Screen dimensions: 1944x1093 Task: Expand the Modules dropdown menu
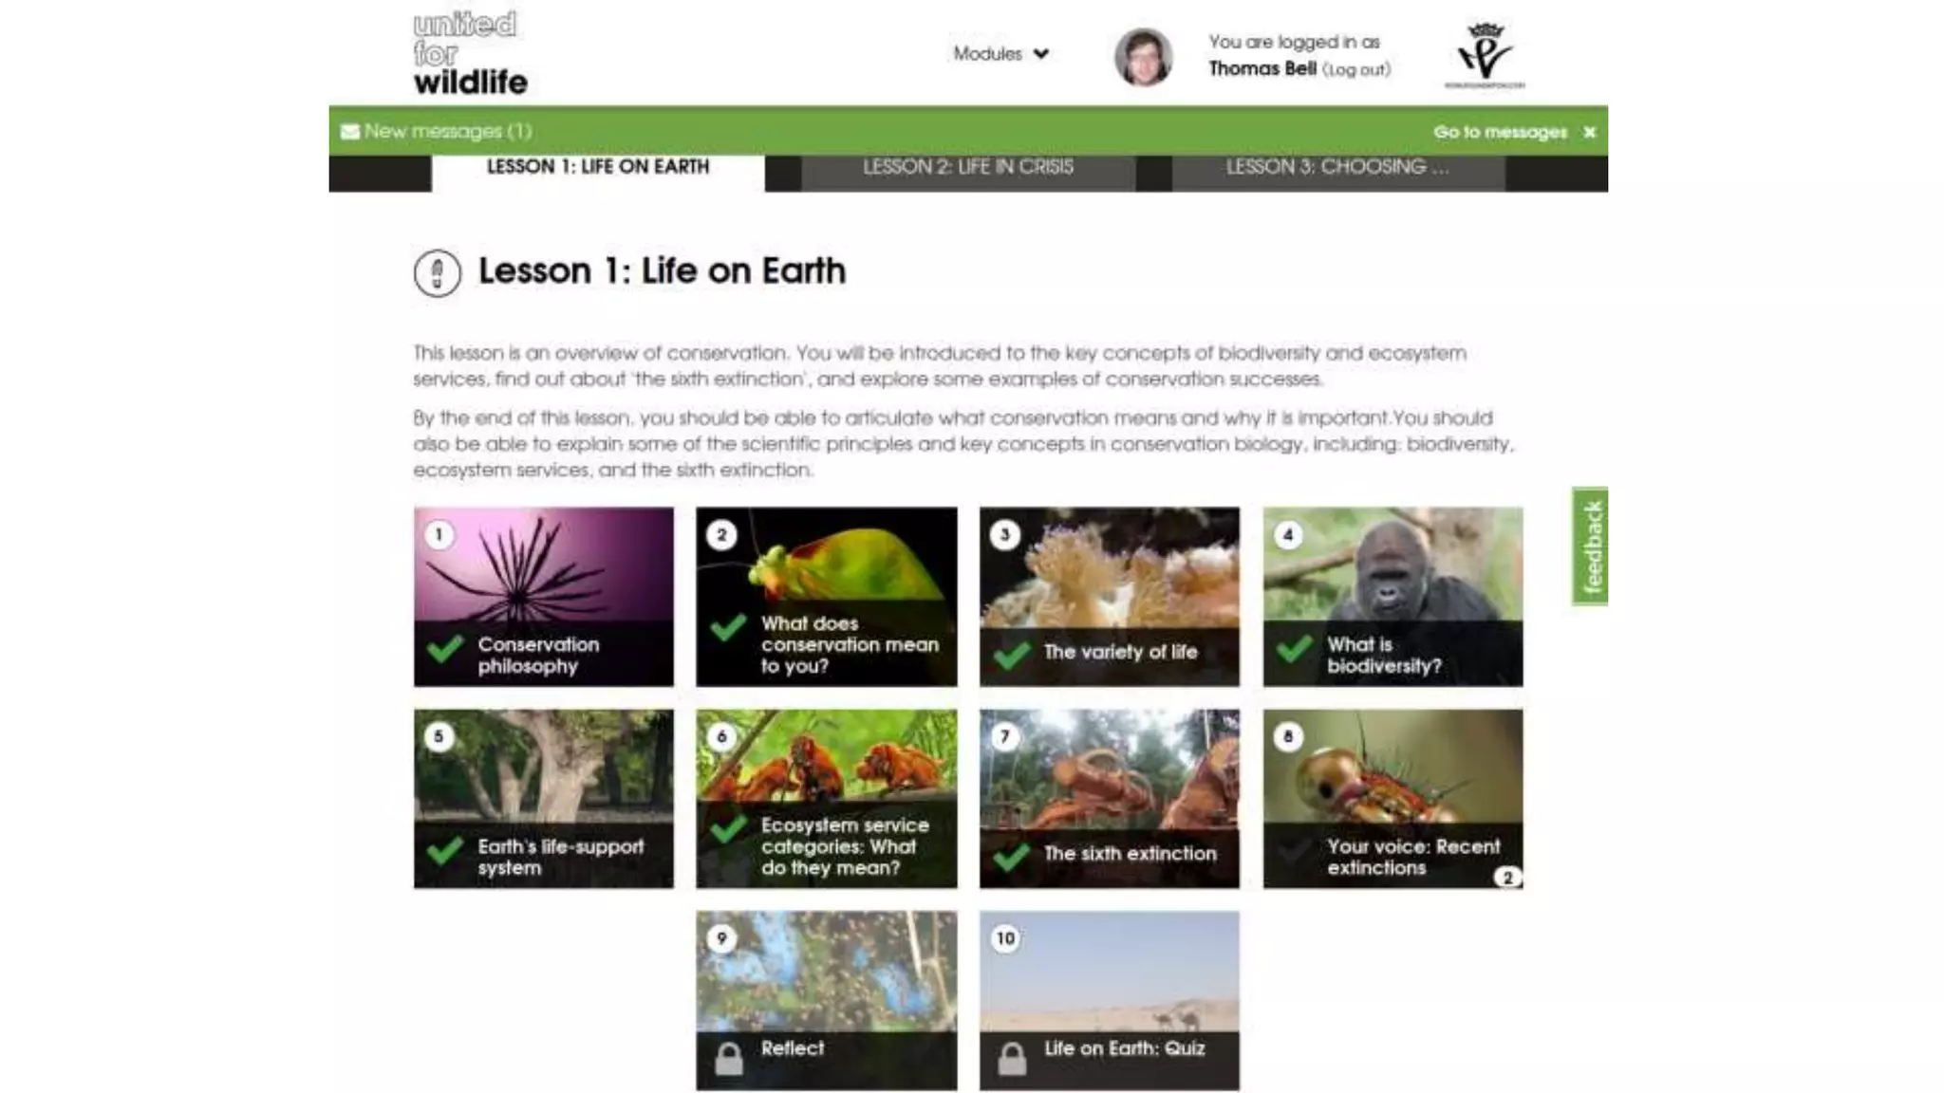(x=1001, y=54)
